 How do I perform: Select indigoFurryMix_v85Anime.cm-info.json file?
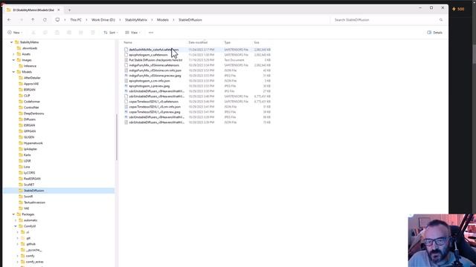(x=155, y=70)
